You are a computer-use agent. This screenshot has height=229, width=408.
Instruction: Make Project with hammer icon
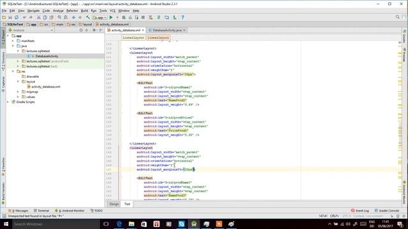click(88, 17)
